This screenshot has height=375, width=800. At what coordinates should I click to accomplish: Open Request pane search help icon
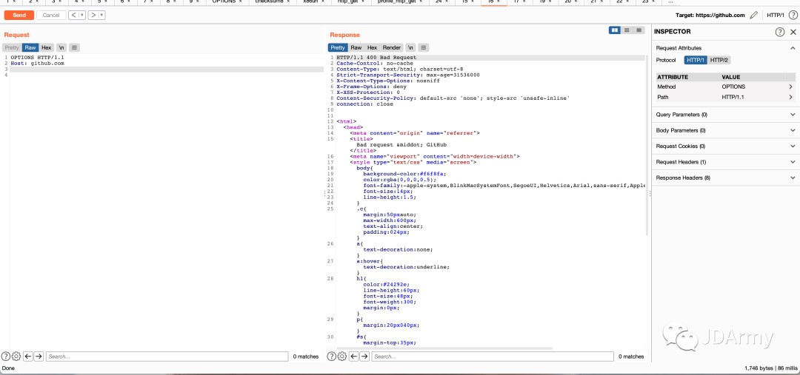pyautogui.click(x=6, y=357)
